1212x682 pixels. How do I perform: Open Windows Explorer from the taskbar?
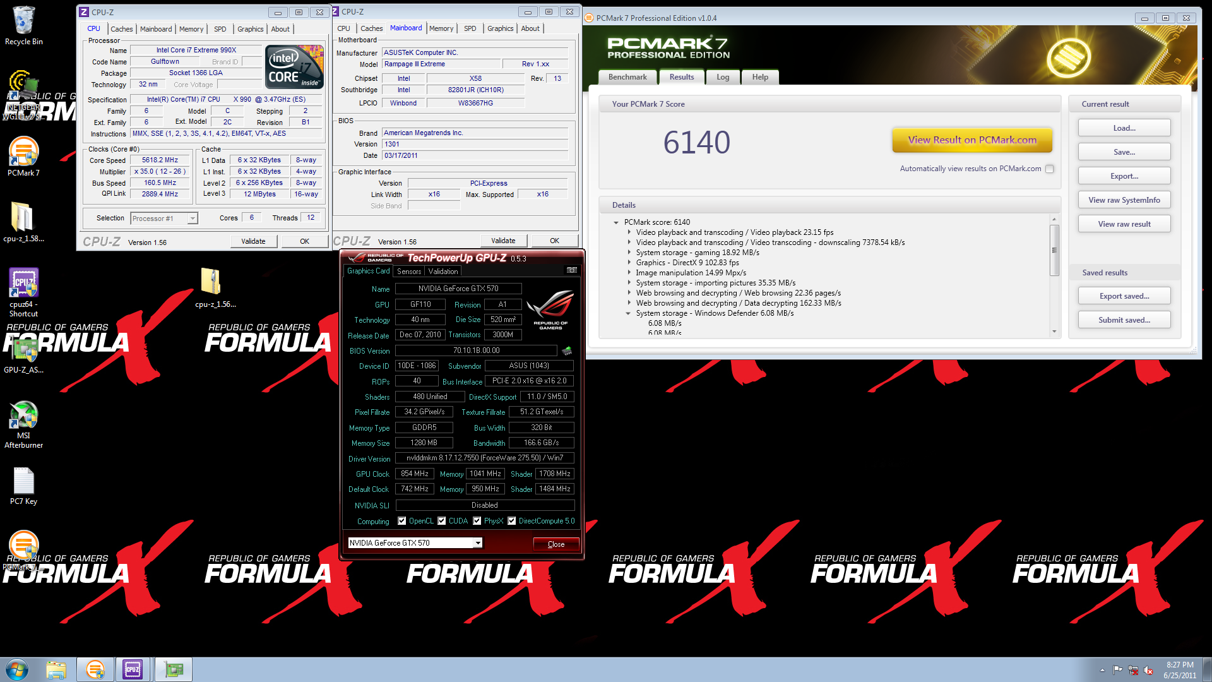[56, 669]
